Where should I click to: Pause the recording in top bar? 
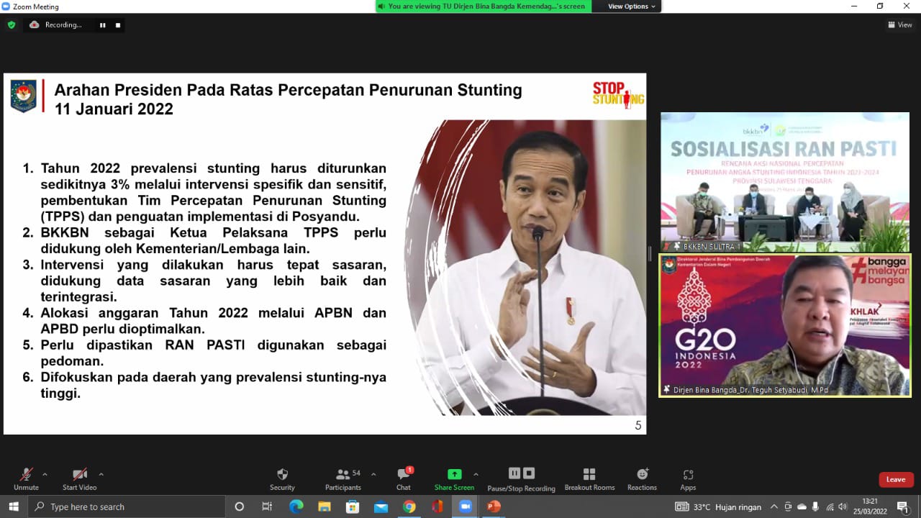coord(102,25)
